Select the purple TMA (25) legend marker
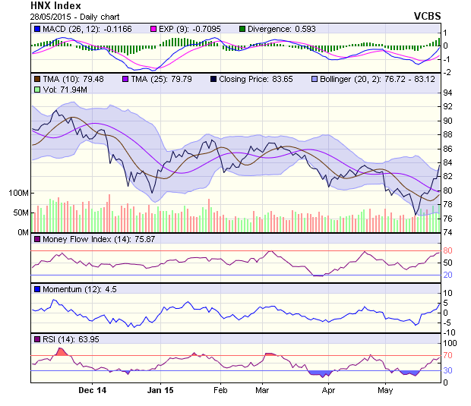 (x=125, y=79)
